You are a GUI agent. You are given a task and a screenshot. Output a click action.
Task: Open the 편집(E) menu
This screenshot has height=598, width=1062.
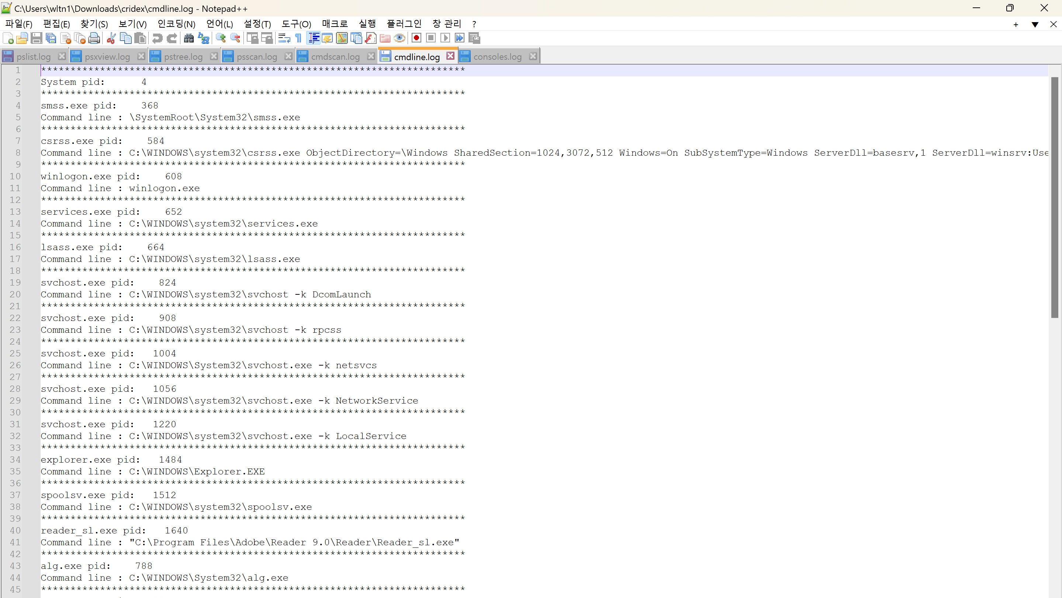click(56, 24)
